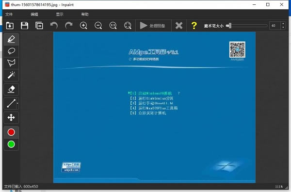Select the Lasso tool
Viewport: 291px width, 192px height.
(x=11, y=51)
